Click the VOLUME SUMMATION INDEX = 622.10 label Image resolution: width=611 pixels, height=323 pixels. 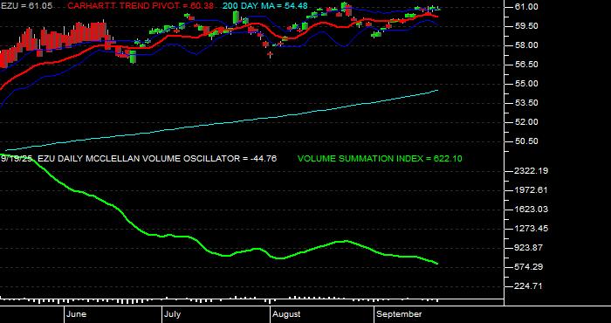coord(380,159)
